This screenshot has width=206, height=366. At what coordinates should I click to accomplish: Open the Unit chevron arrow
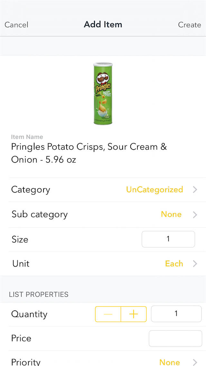coord(195,264)
